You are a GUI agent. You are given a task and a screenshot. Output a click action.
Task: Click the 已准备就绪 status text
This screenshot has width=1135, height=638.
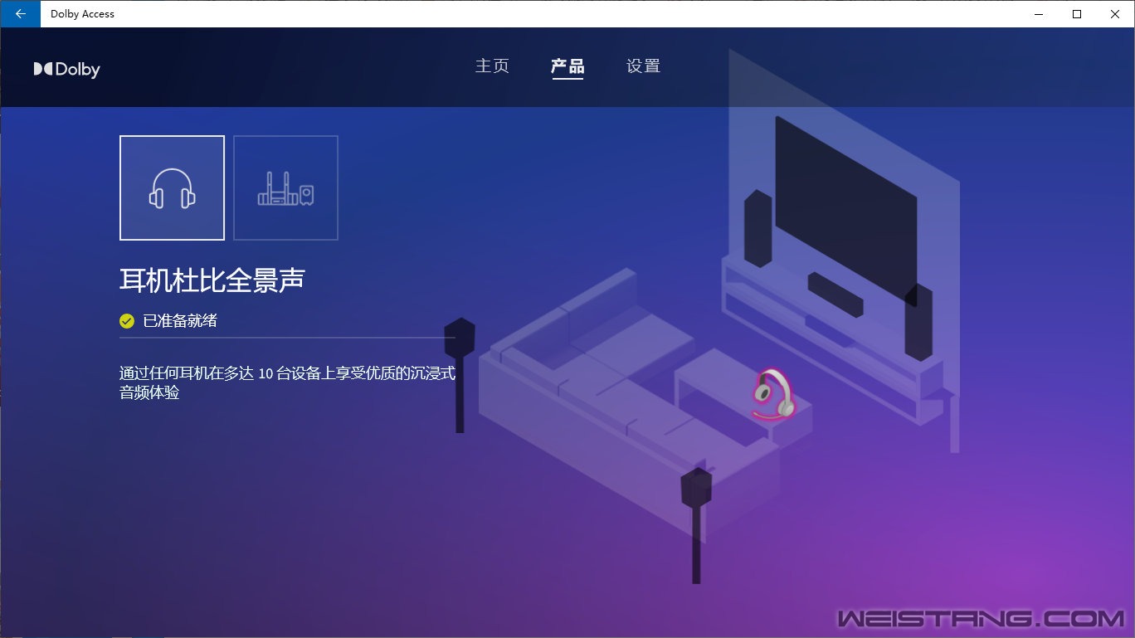pos(180,321)
